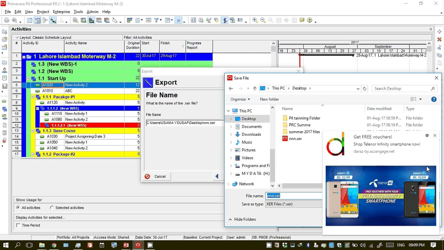This screenshot has height=250, width=444.
Task: Select the All activities radio button
Action: point(18,208)
